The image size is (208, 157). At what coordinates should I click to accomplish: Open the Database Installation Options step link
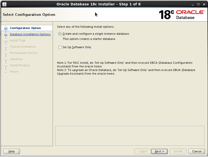coord(30,34)
